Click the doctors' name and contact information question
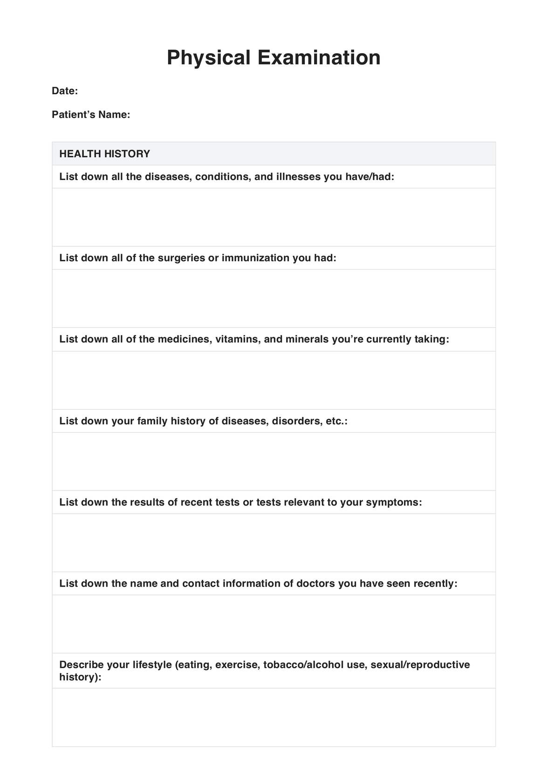This screenshot has height=760, width=548. [x=258, y=583]
